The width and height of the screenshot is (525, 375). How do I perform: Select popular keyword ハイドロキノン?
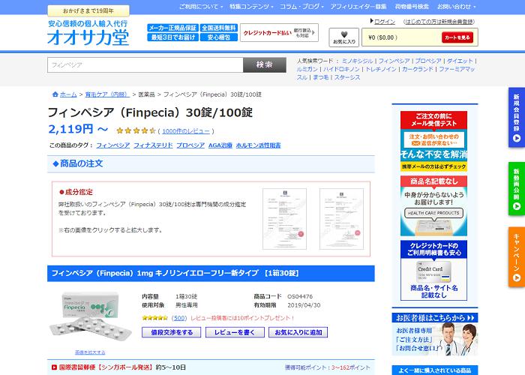[x=341, y=69]
